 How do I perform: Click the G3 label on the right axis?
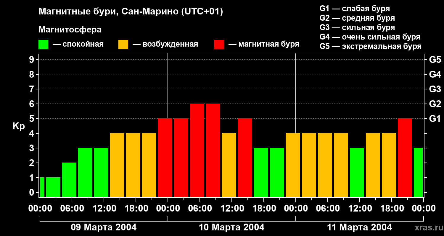pos(435,89)
